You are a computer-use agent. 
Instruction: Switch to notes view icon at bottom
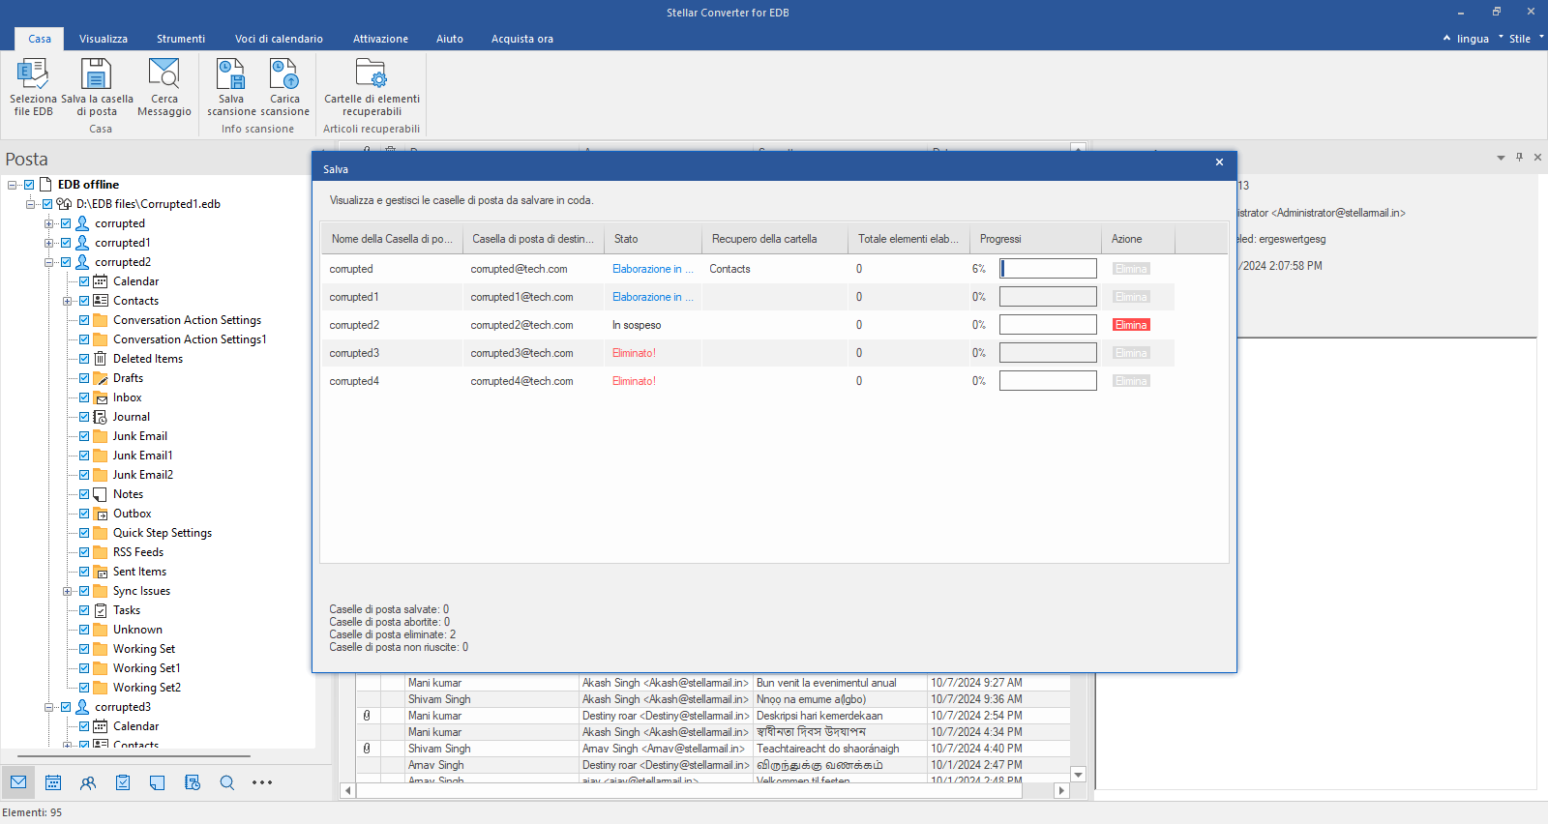click(x=158, y=782)
